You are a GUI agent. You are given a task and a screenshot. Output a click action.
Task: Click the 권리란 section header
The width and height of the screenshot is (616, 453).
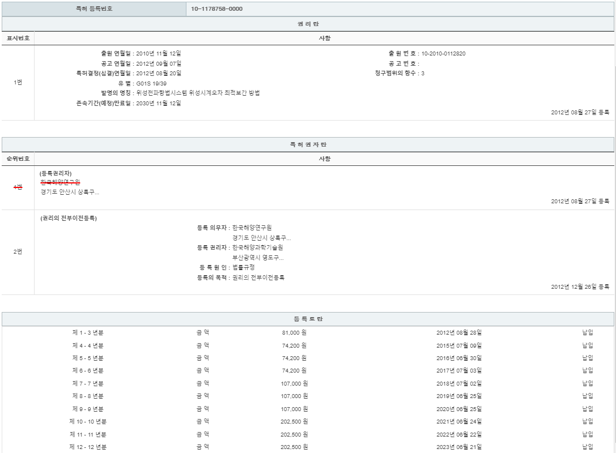tap(308, 24)
